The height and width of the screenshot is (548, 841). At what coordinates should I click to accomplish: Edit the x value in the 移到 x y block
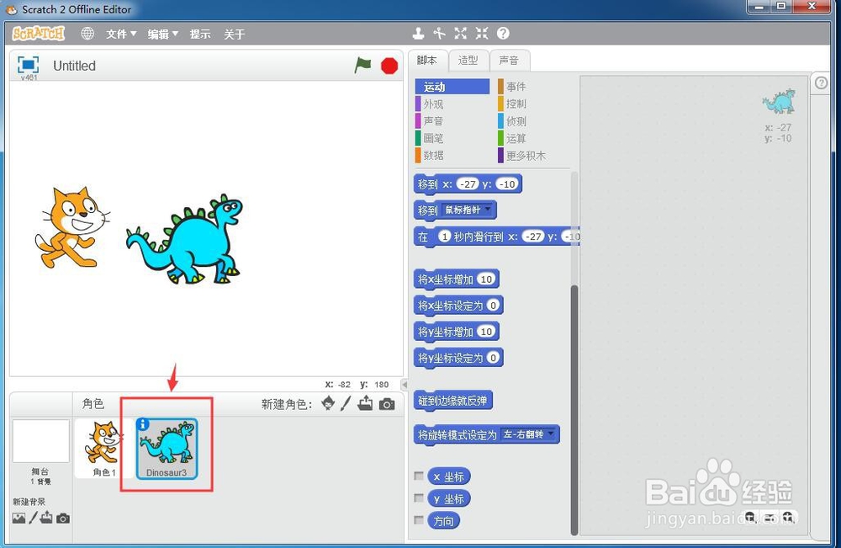[468, 184]
